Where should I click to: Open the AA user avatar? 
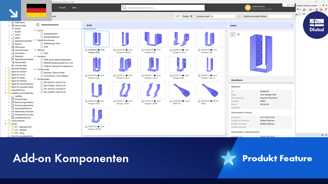click(248, 8)
